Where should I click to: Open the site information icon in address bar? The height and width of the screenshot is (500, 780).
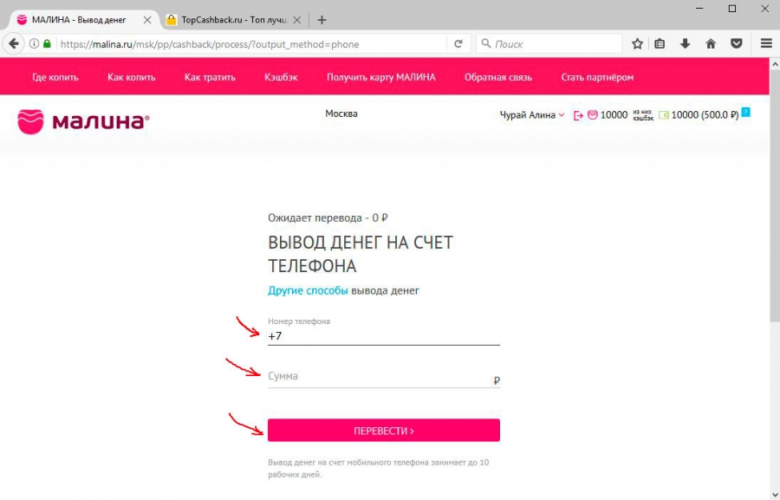coord(34,44)
